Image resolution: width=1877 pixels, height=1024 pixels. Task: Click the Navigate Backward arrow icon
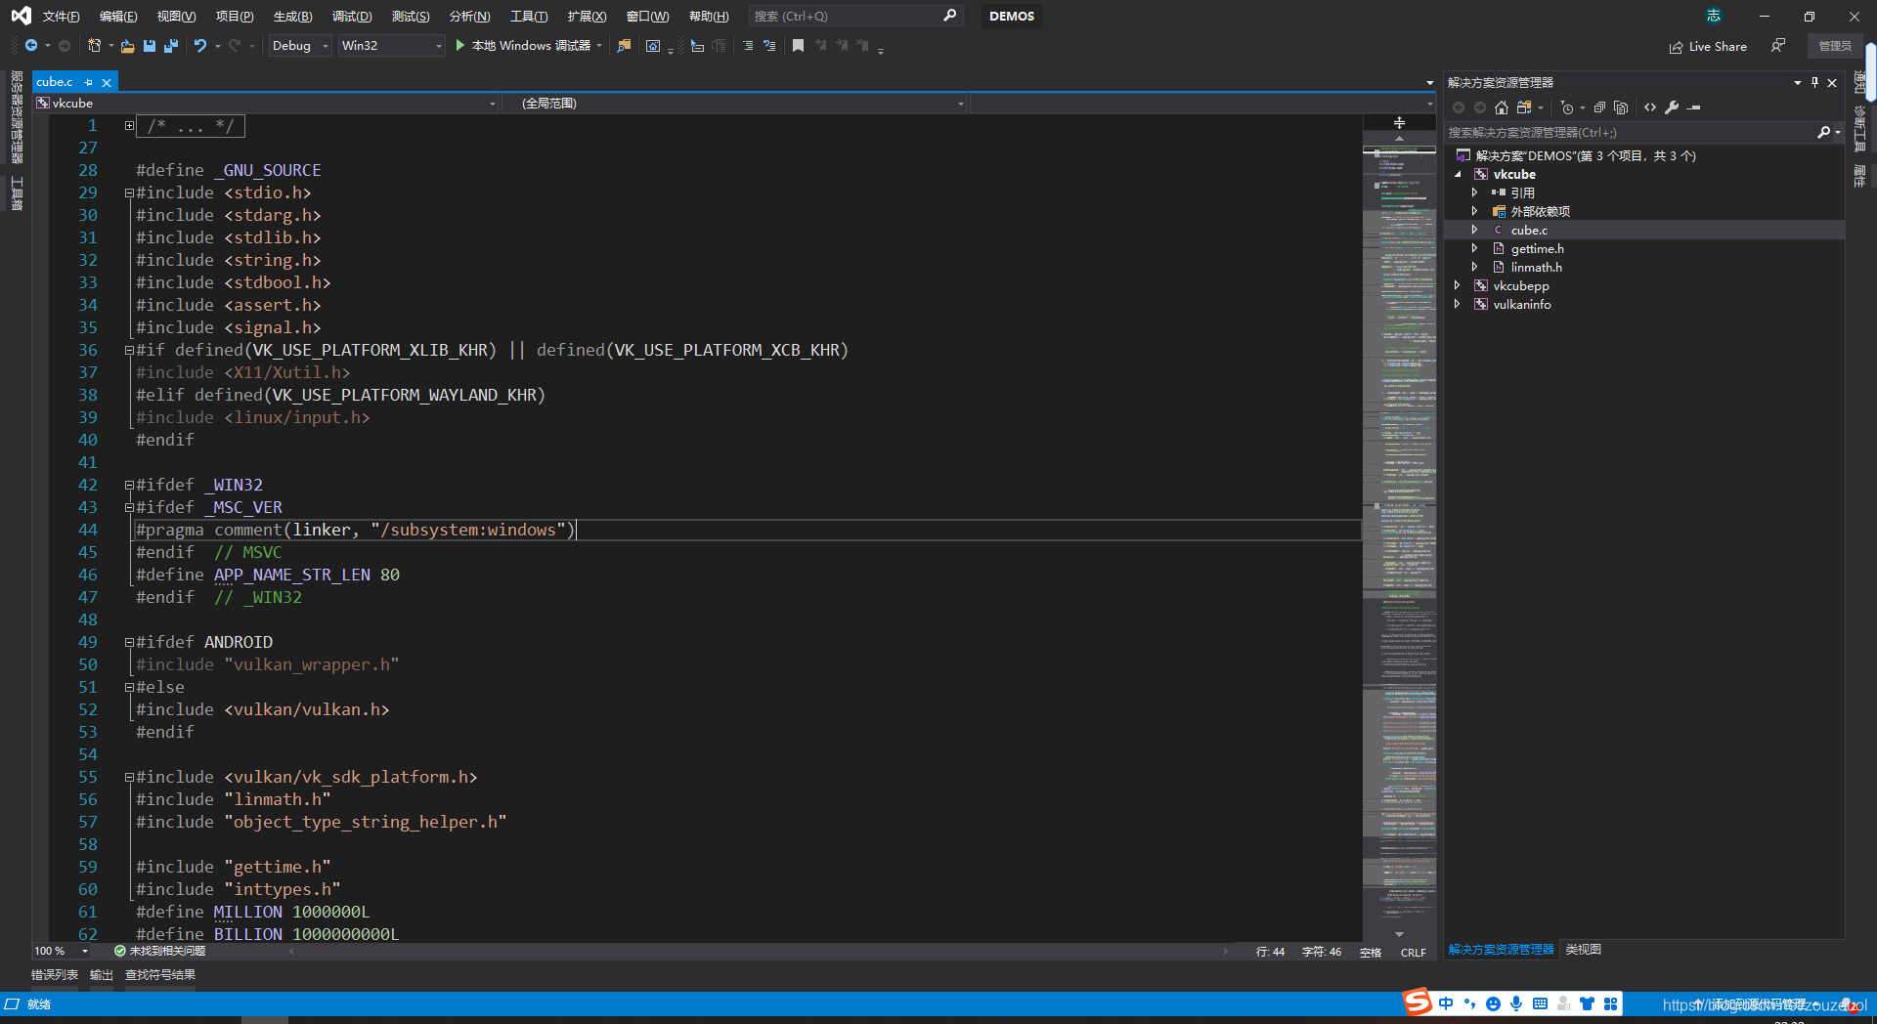pyautogui.click(x=31, y=46)
